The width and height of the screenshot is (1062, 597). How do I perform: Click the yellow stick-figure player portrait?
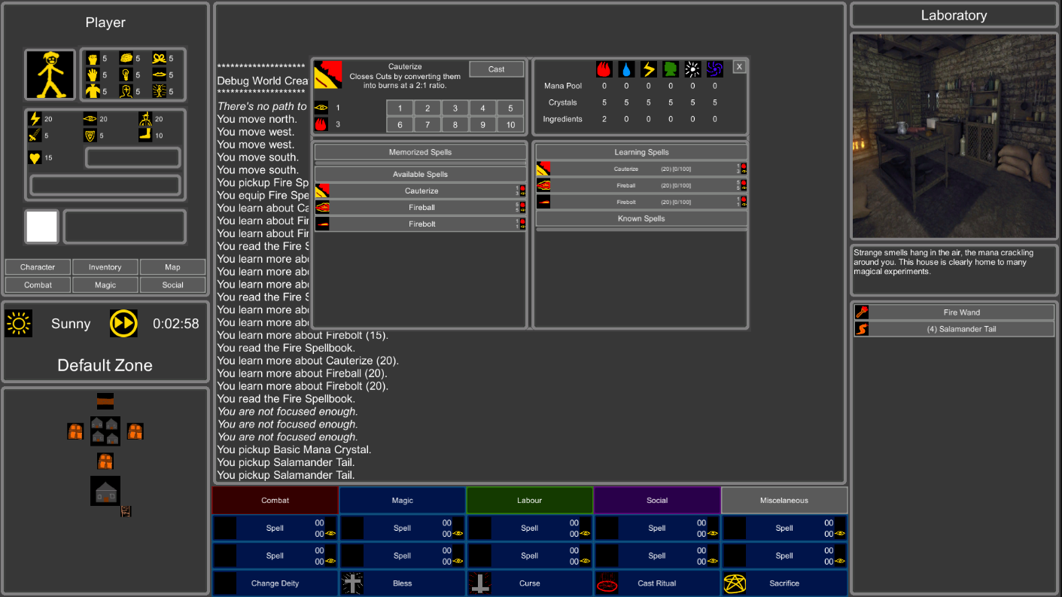coord(50,75)
